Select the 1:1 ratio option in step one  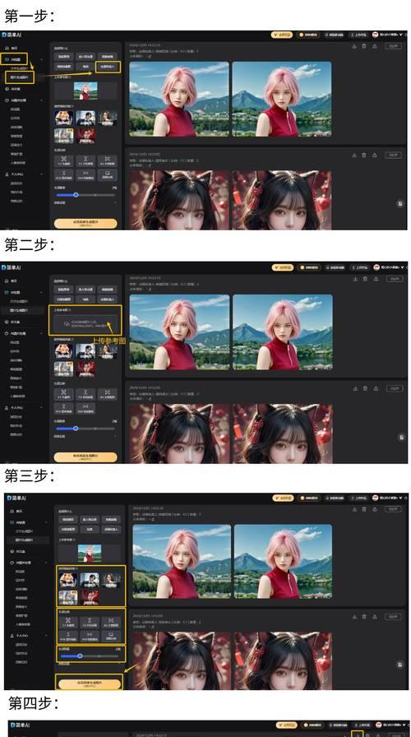64,161
